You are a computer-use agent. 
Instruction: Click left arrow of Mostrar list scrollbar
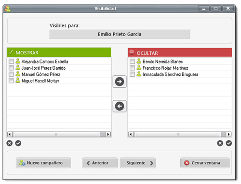coord(10,134)
